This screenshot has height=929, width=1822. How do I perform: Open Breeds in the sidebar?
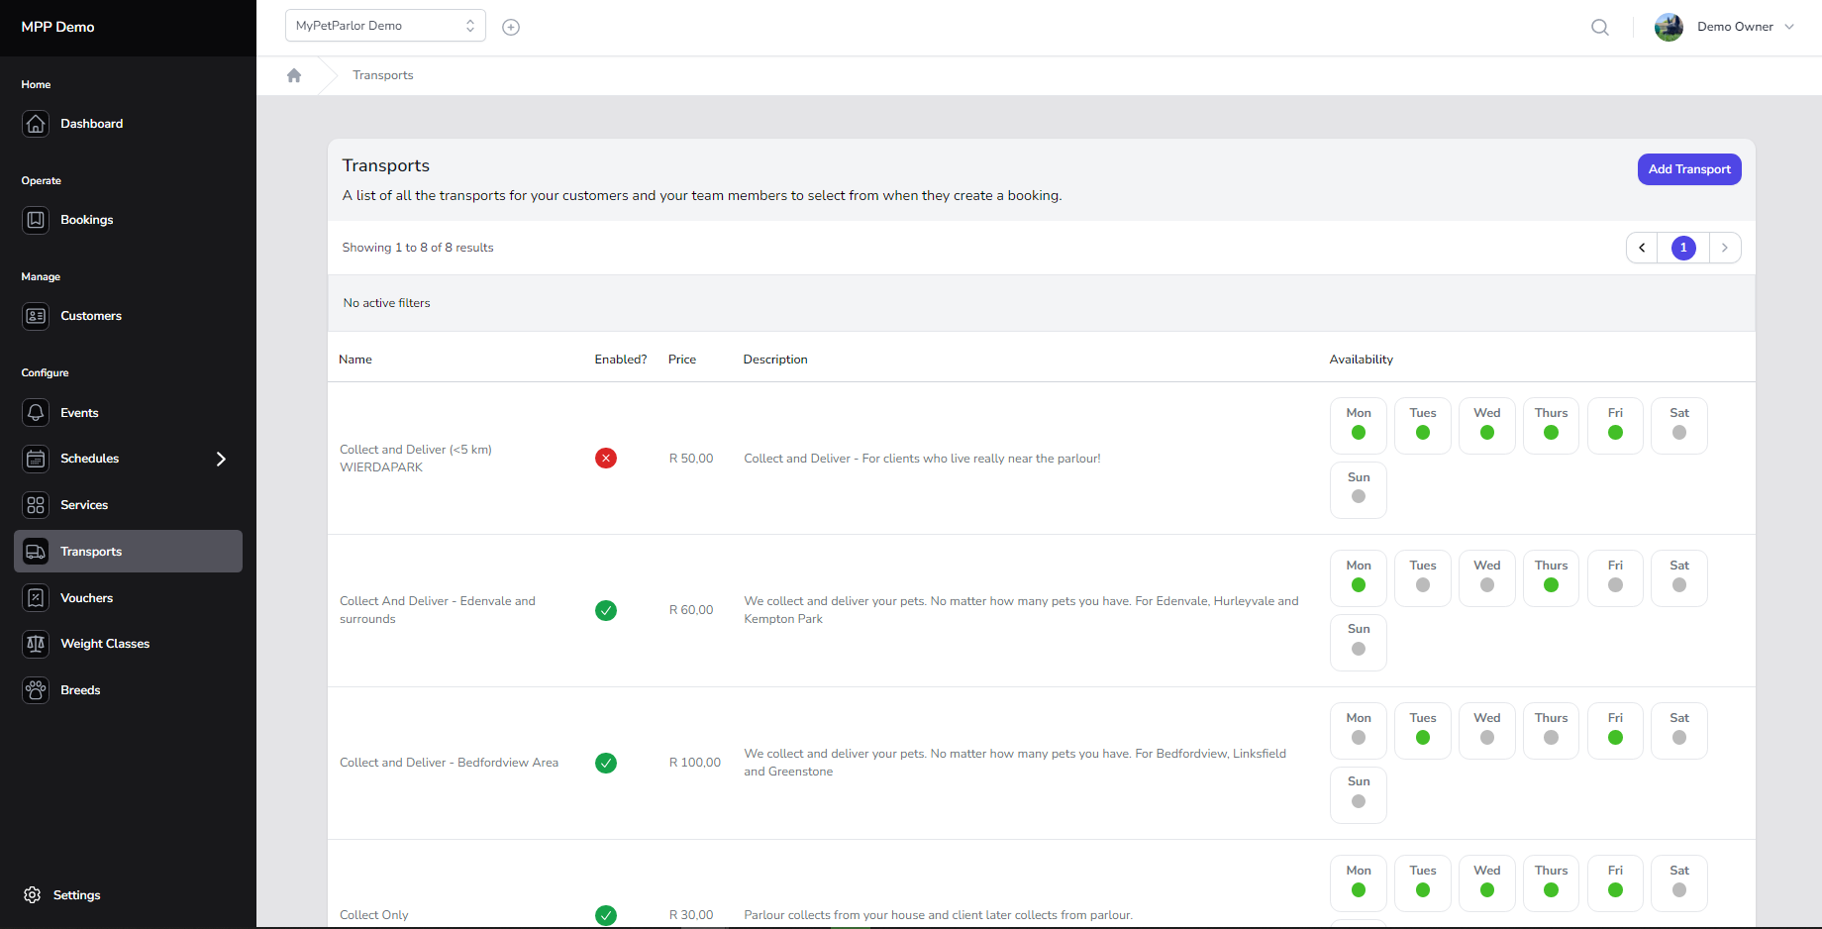coord(129,690)
